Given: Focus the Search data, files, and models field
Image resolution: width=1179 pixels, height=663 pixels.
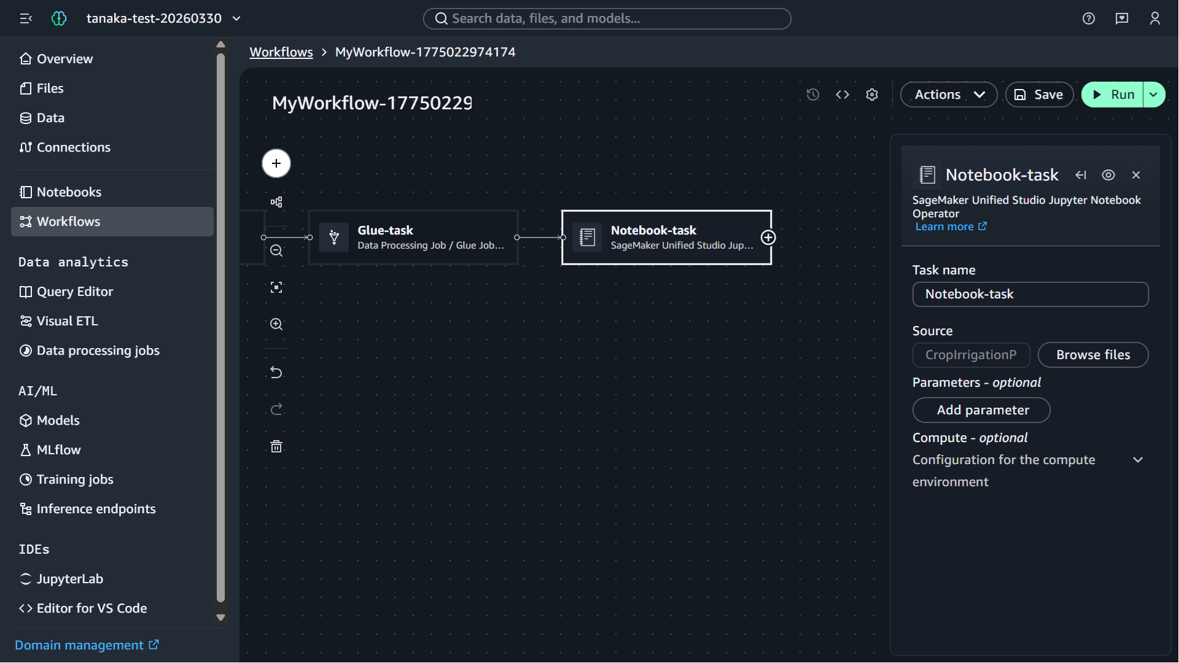Looking at the screenshot, I should click(607, 18).
